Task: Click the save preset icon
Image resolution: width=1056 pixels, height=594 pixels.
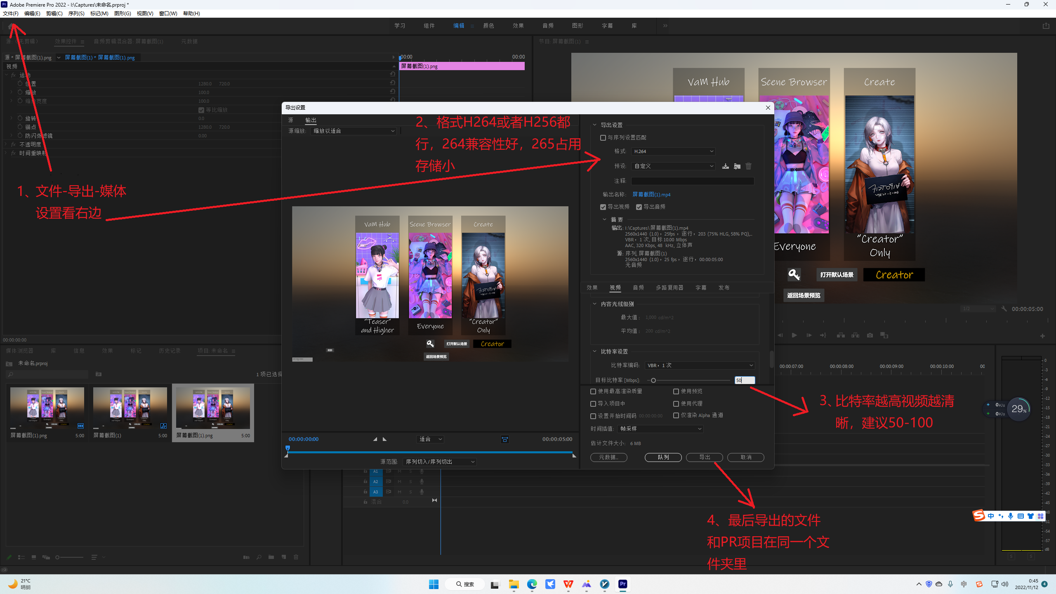Action: (725, 166)
